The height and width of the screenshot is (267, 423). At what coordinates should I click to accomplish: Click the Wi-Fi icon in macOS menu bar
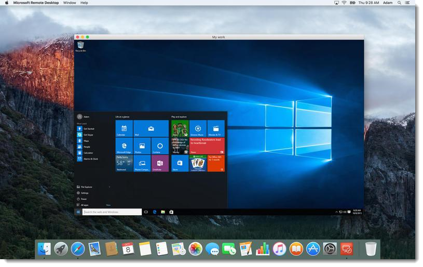click(344, 3)
